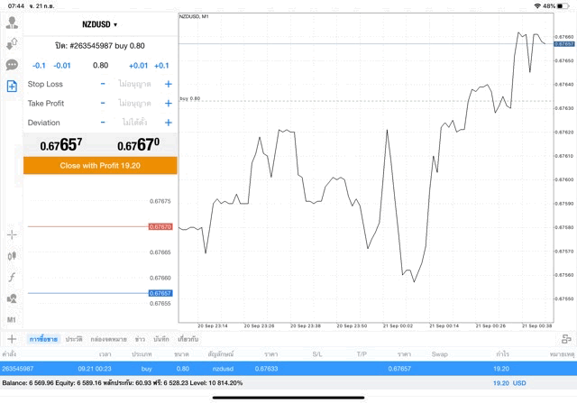The height and width of the screenshot is (403, 577).
Task: Edit the 0.80 volume field
Action: pyautogui.click(x=100, y=66)
